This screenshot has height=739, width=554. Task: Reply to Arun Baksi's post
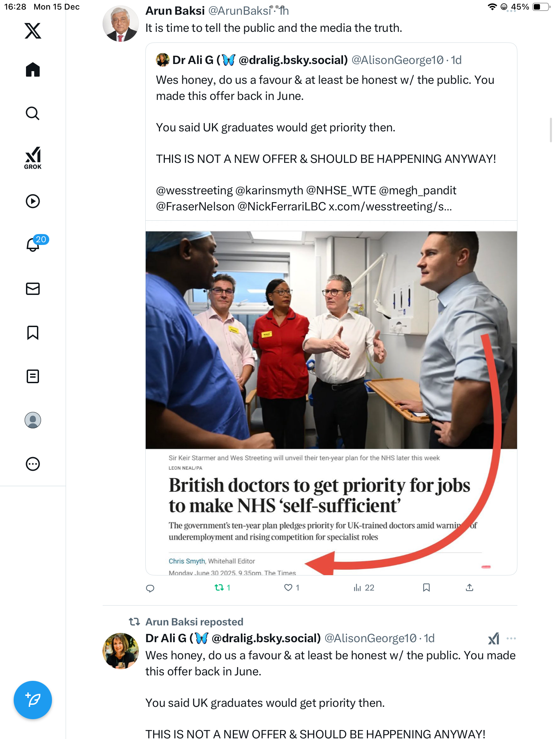coord(150,588)
